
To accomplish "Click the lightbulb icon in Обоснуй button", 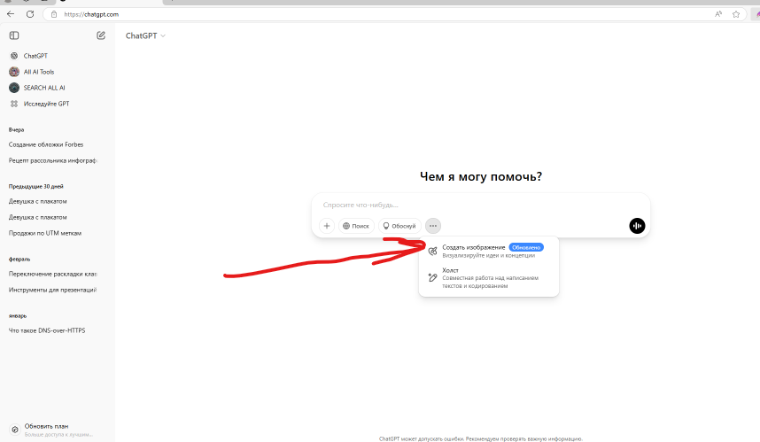I will tap(386, 226).
